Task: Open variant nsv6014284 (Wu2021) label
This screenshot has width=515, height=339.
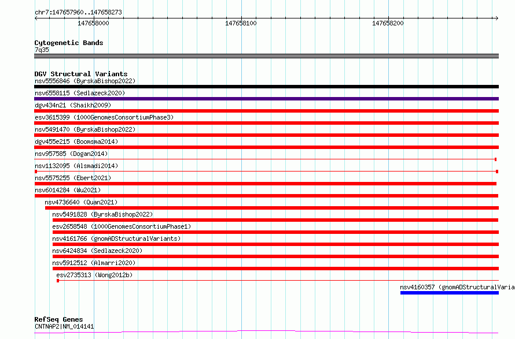Action: (x=68, y=190)
